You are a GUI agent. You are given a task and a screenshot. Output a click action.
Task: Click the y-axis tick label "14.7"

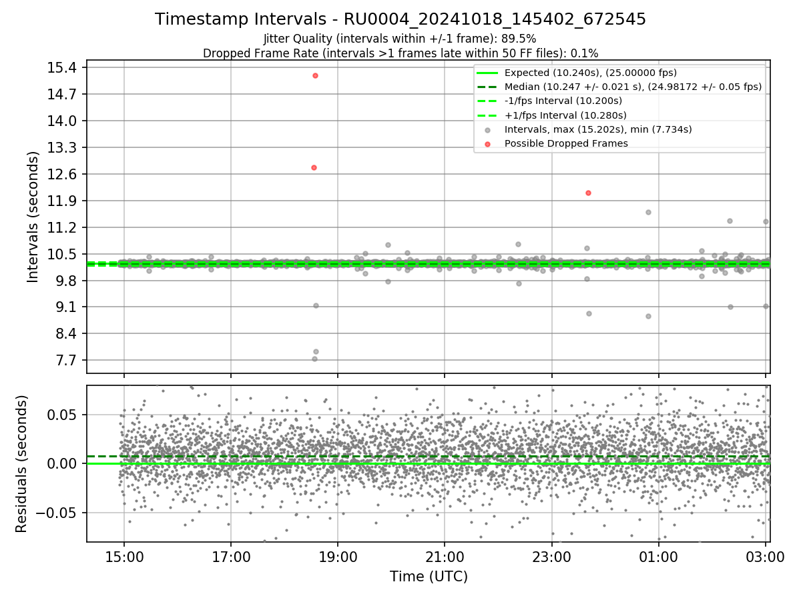coord(63,94)
